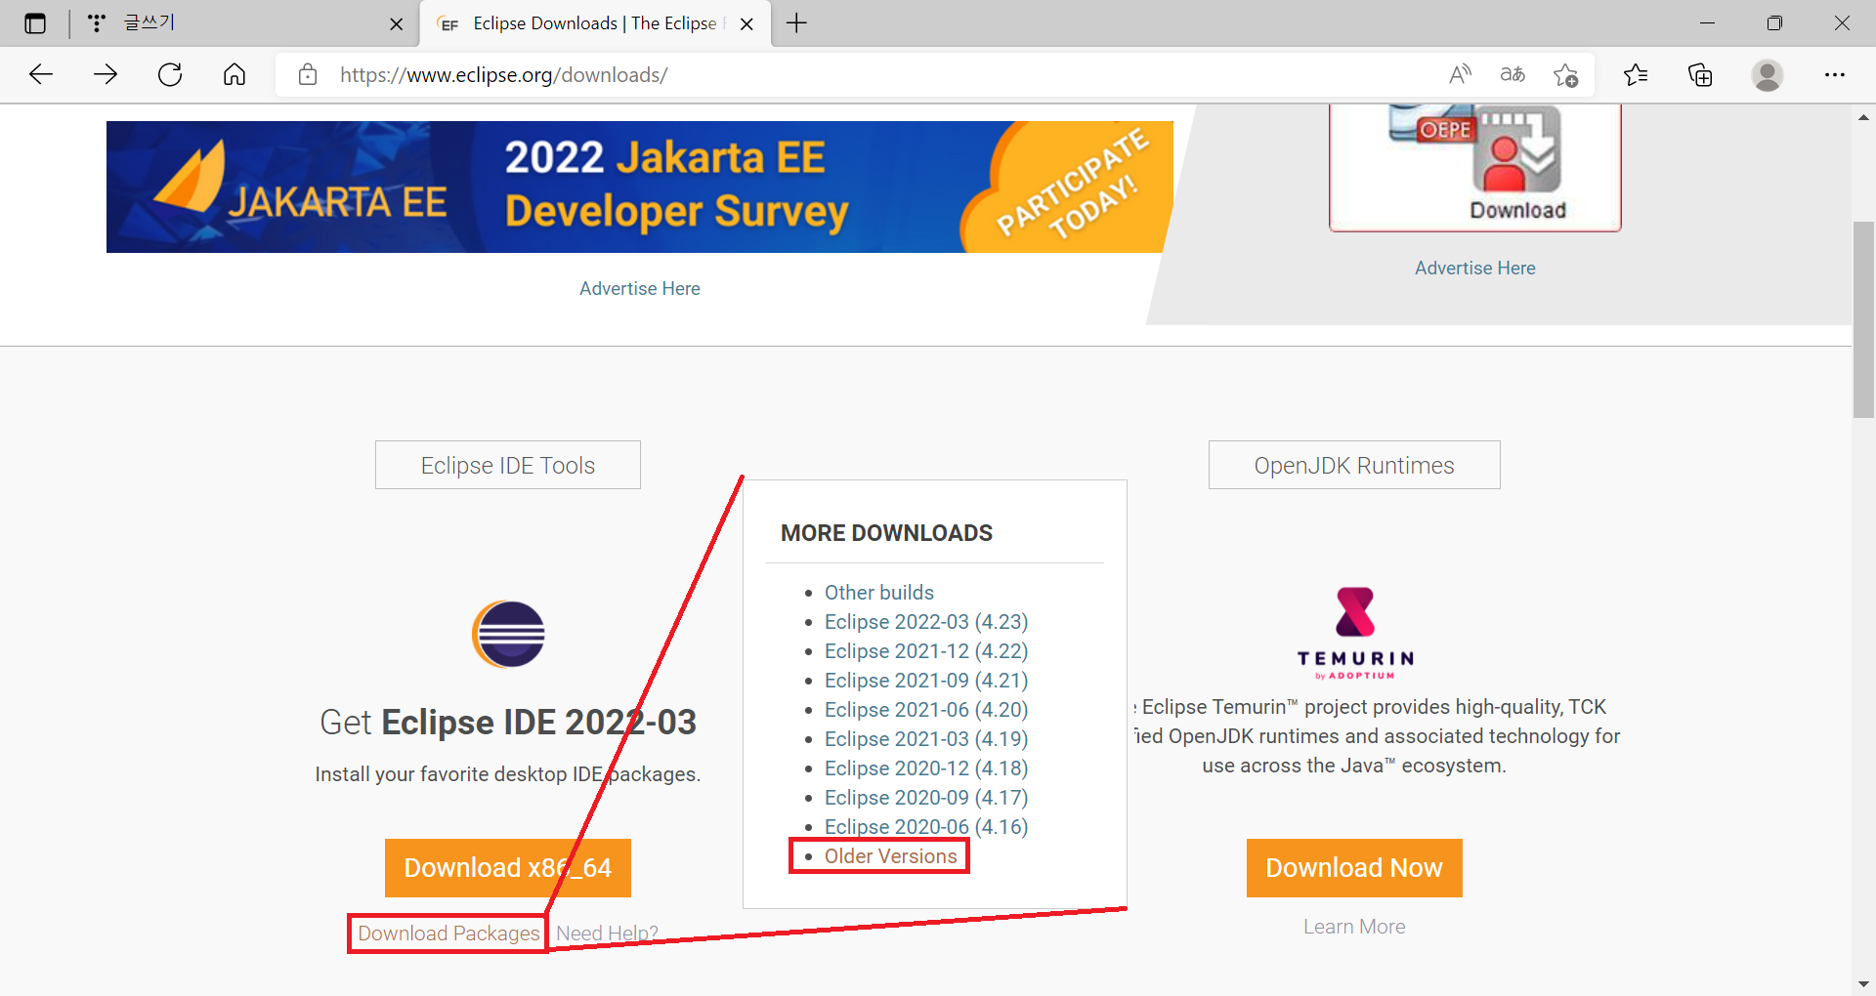Open Eclipse 2020-09 (4.17) link
Screen dimensions: 1876x996
point(926,798)
